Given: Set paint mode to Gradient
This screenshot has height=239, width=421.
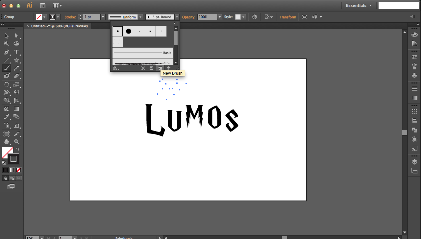Looking at the screenshot, I should pos(12,170).
